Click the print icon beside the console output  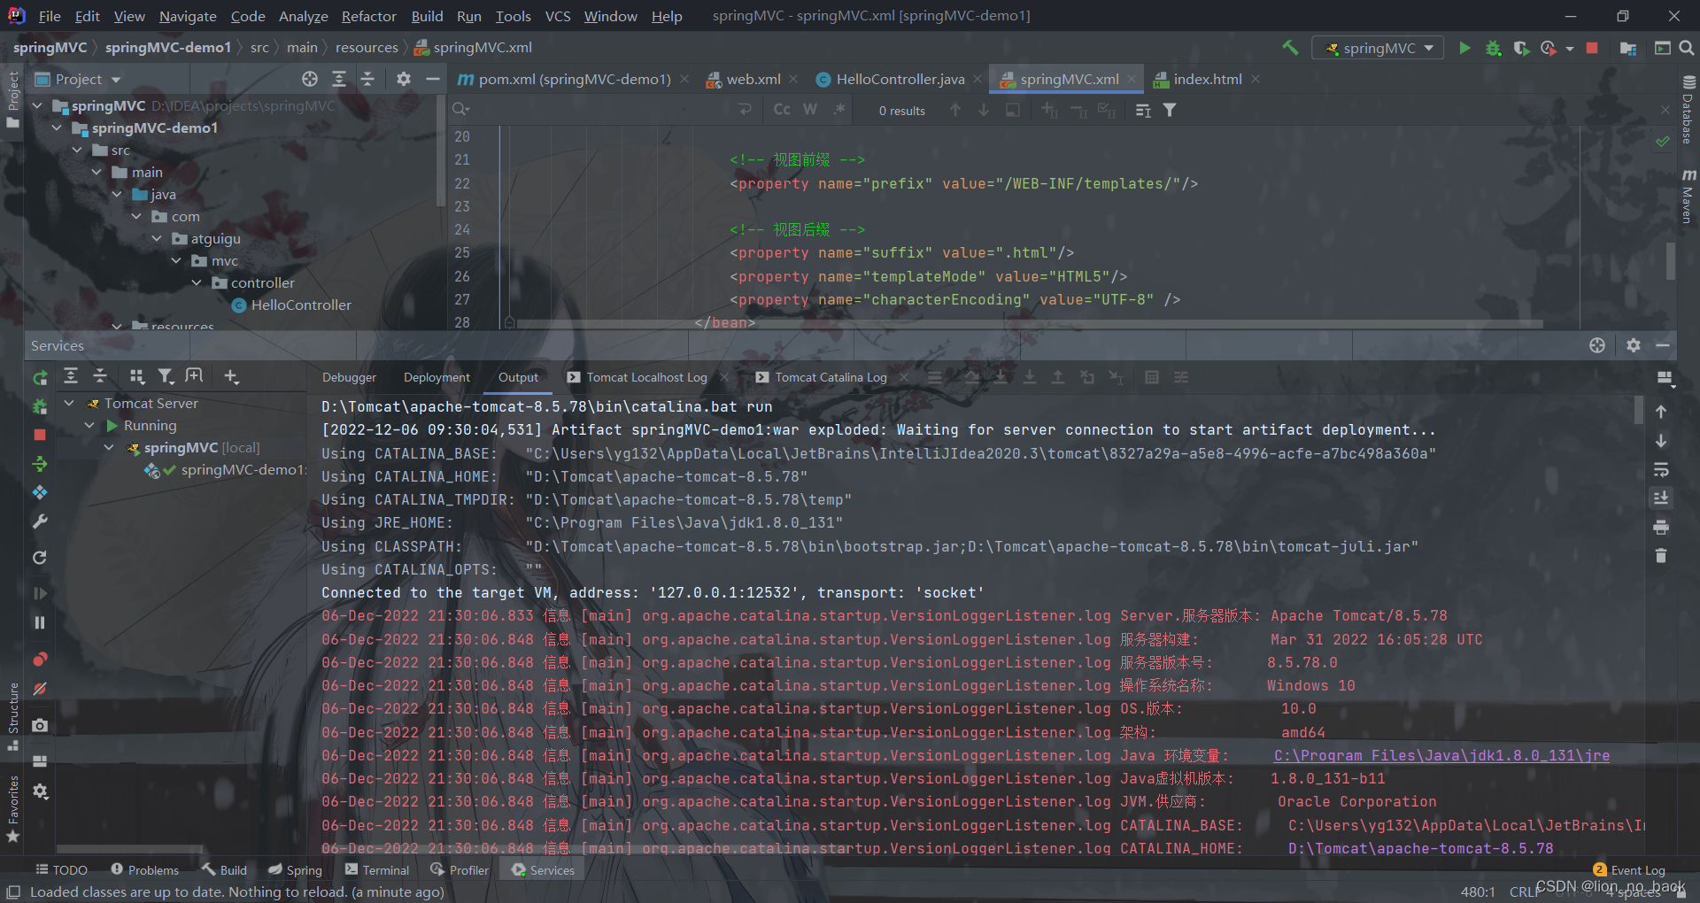coord(1661,528)
